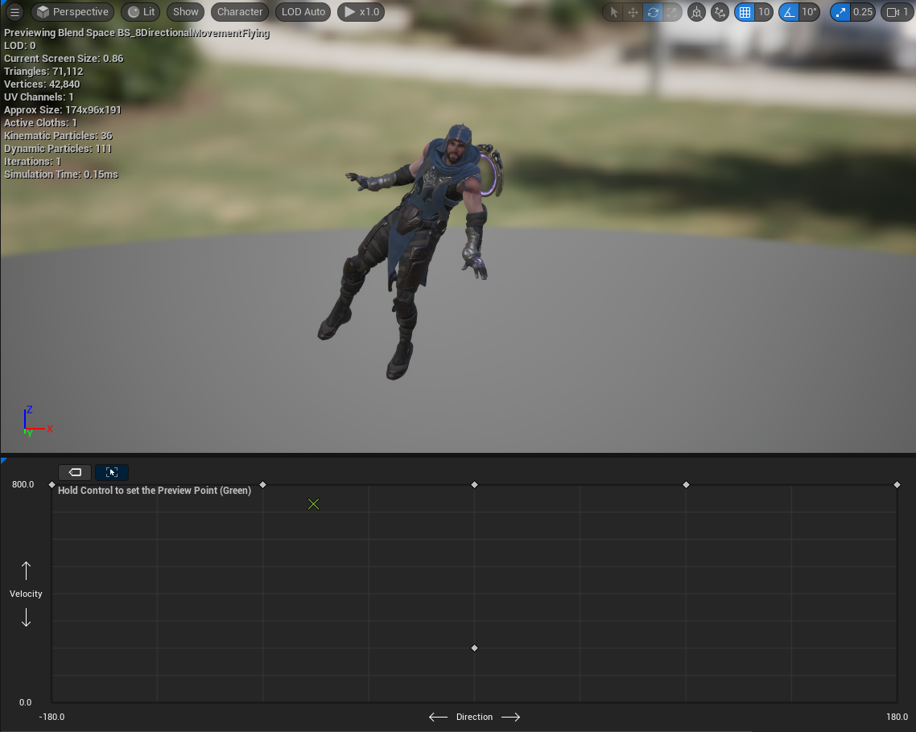Image resolution: width=916 pixels, height=732 pixels.
Task: Select sample at Direction 90, Velocity 800
Action: point(687,484)
